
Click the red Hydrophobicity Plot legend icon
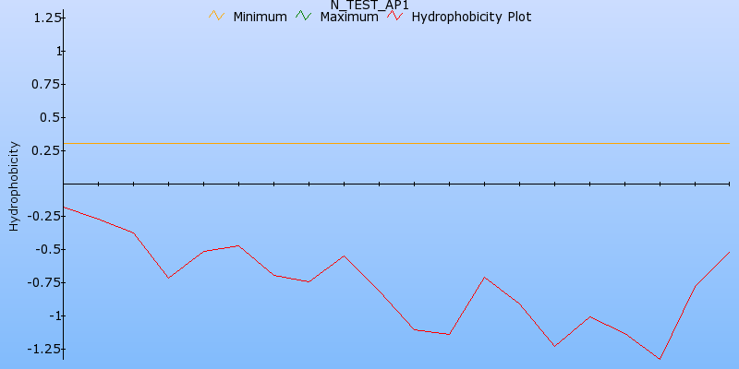(395, 17)
